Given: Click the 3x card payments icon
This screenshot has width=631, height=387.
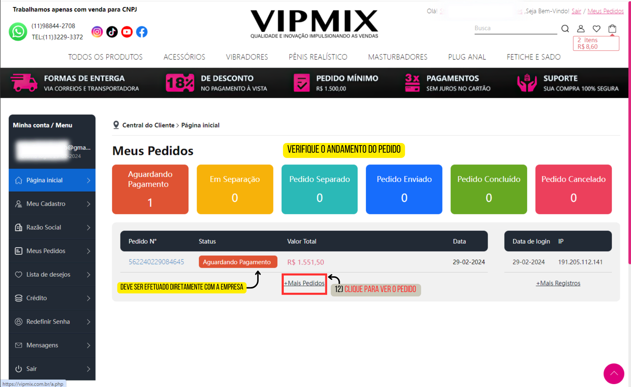Looking at the screenshot, I should 412,83.
